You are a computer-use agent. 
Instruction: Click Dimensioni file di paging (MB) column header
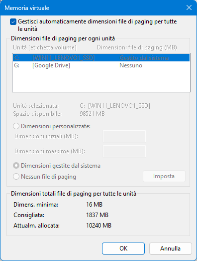137,47
